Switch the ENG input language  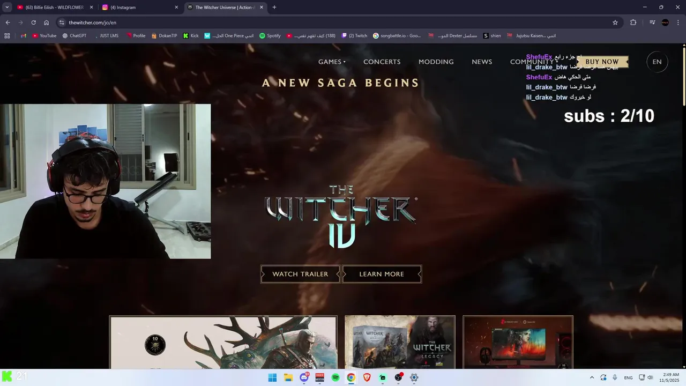tap(628, 377)
